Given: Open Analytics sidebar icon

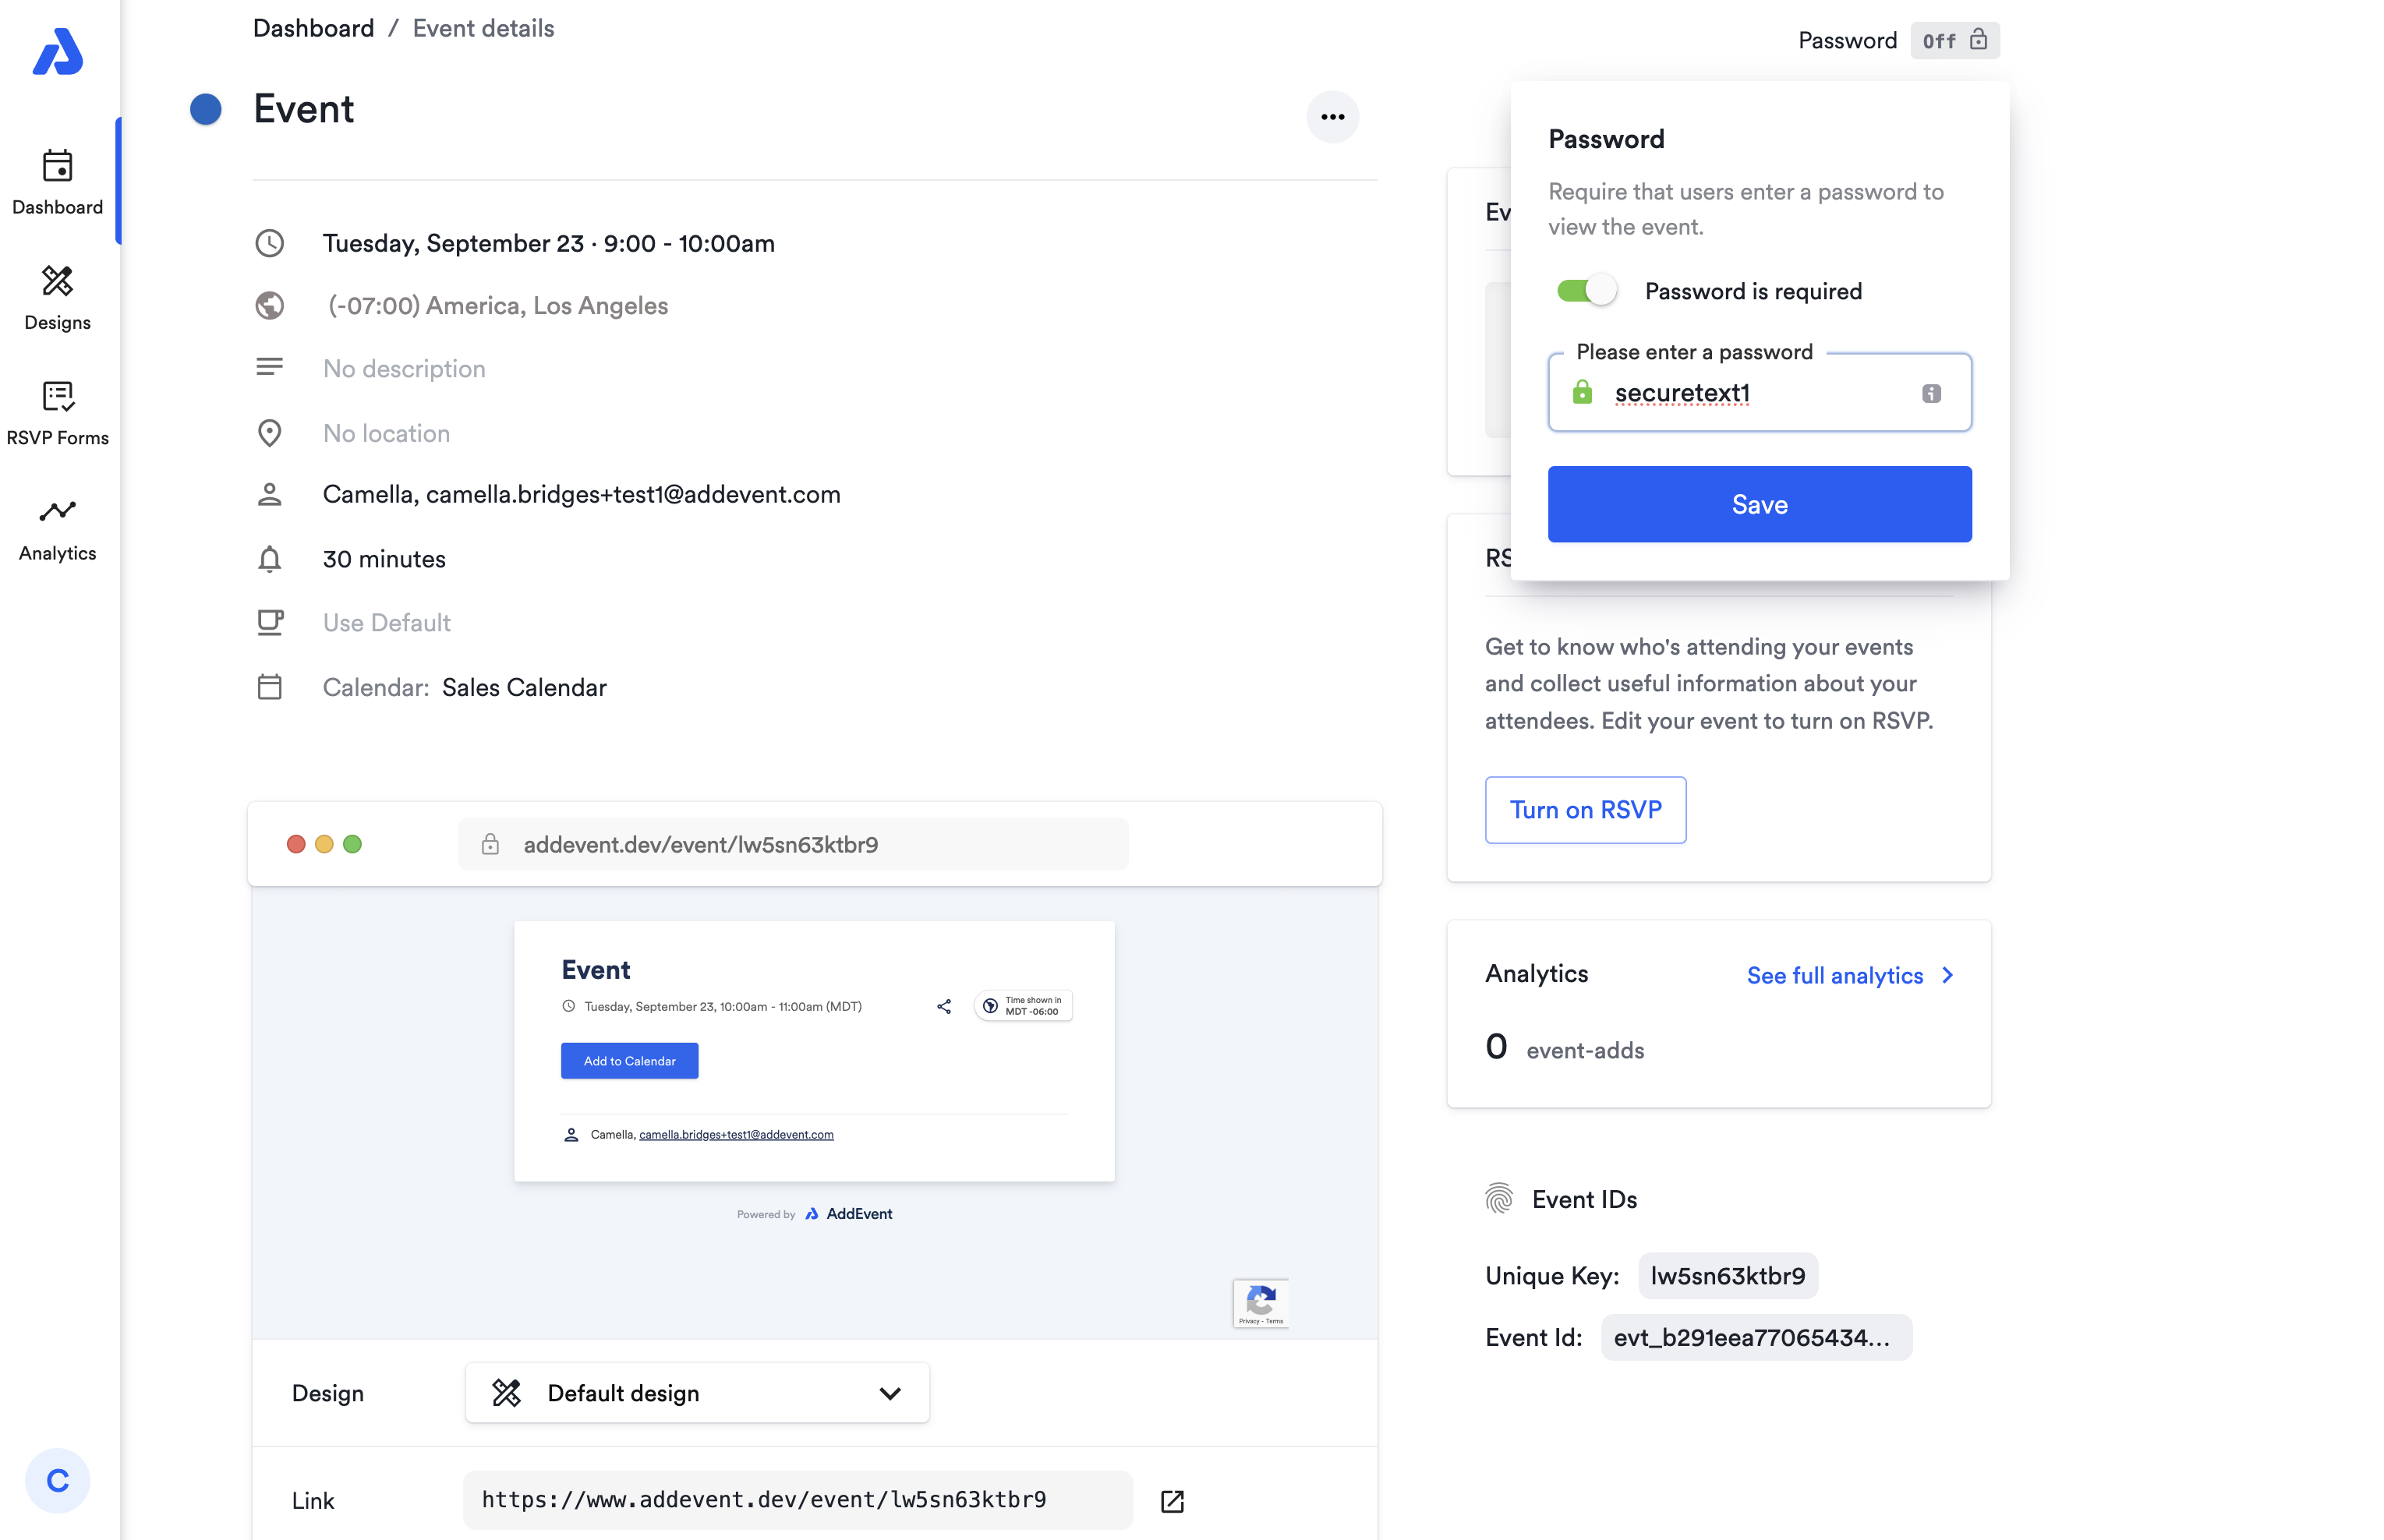Looking at the screenshot, I should coord(58,528).
